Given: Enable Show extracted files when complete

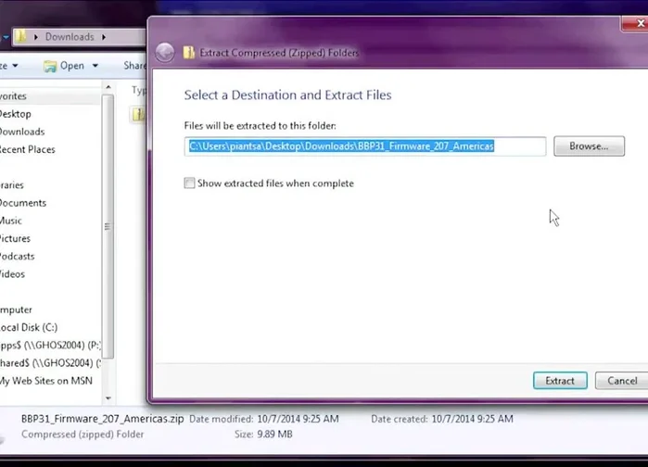Looking at the screenshot, I should [x=189, y=183].
